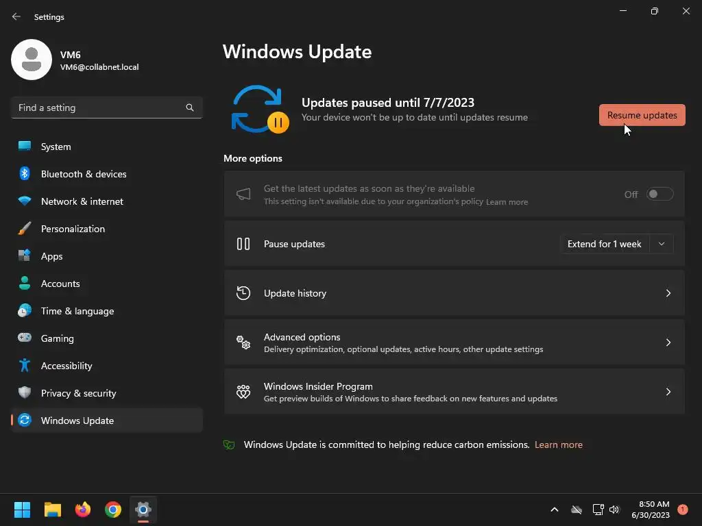Click the green leaf carbon icon
The width and height of the screenshot is (702, 526).
229,444
